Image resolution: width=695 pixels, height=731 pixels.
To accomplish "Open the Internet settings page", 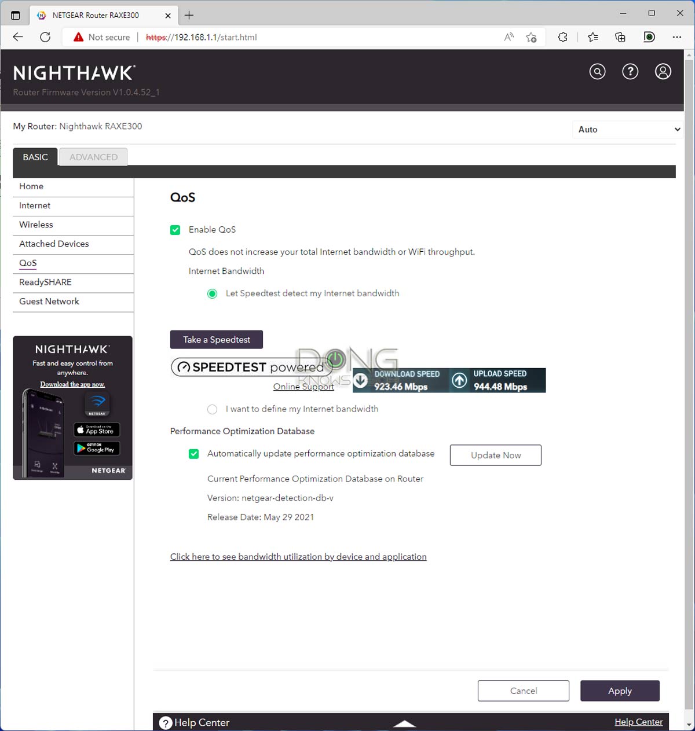I will (x=73, y=205).
